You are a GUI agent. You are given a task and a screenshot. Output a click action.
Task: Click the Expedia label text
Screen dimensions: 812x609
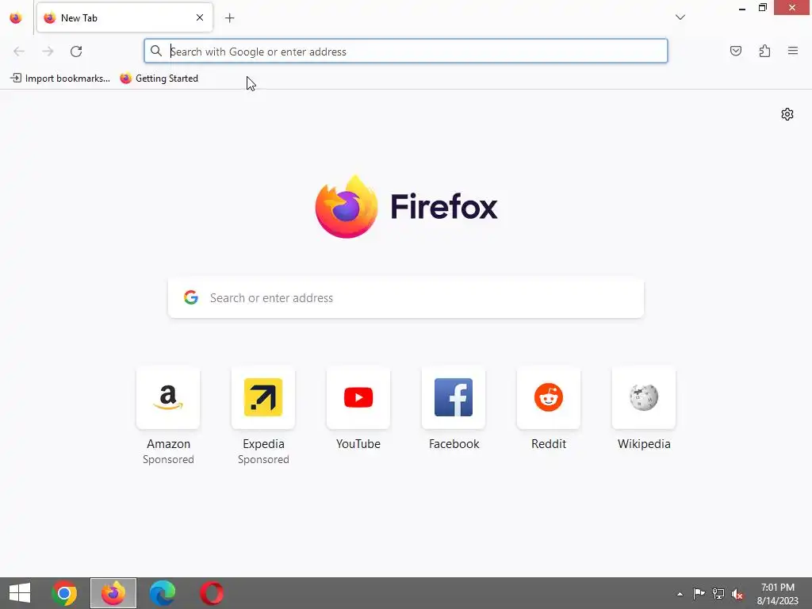pyautogui.click(x=263, y=444)
